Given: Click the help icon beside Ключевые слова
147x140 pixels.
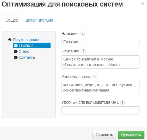Looking at the screenshot, I should [x=95, y=77].
